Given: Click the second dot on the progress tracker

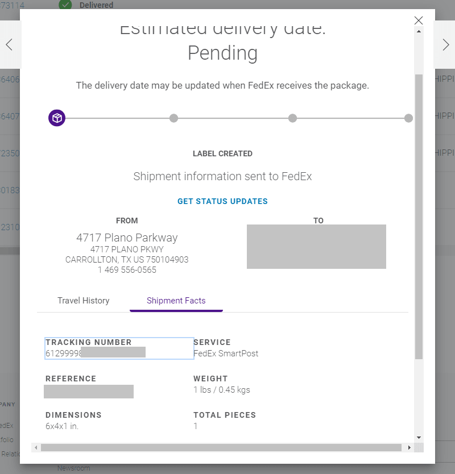Looking at the screenshot, I should tap(174, 118).
